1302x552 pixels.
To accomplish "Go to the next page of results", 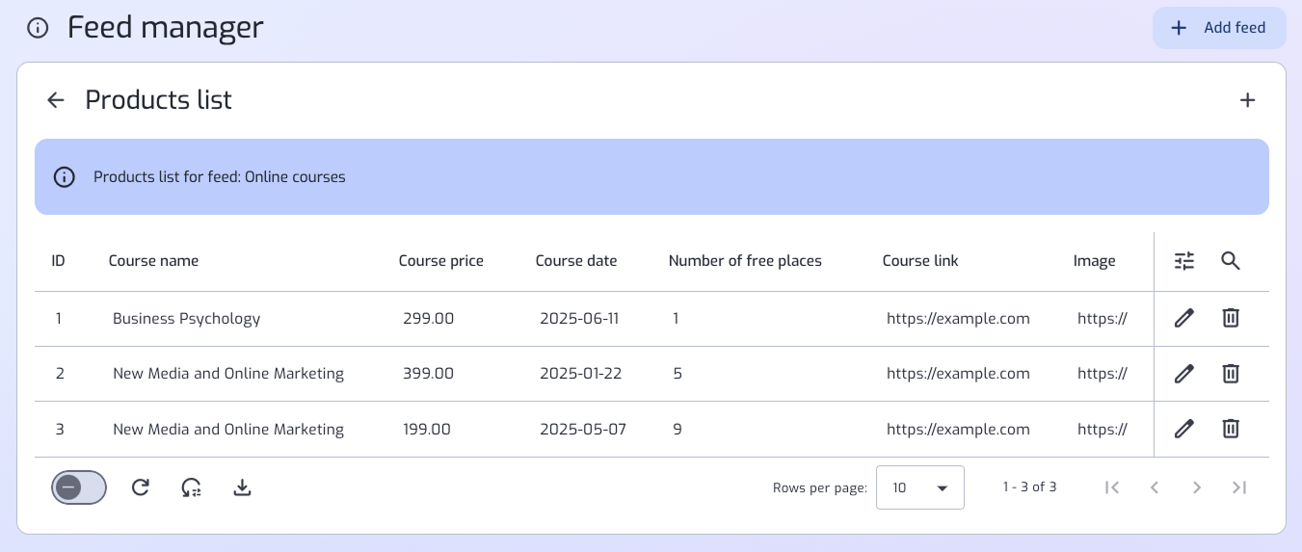I will click(1197, 487).
